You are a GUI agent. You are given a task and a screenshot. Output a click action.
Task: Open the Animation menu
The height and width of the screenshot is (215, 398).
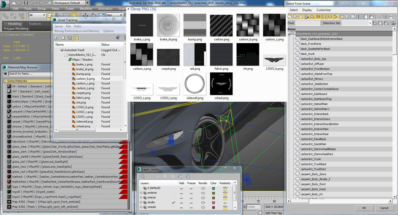click(x=105, y=9)
